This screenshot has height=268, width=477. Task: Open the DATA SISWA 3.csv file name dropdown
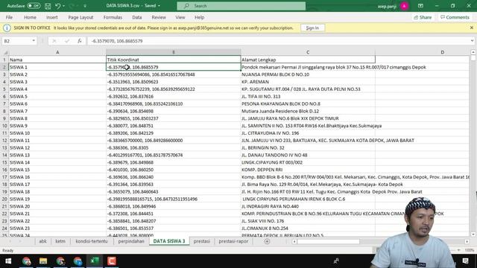pyautogui.click(x=159, y=6)
